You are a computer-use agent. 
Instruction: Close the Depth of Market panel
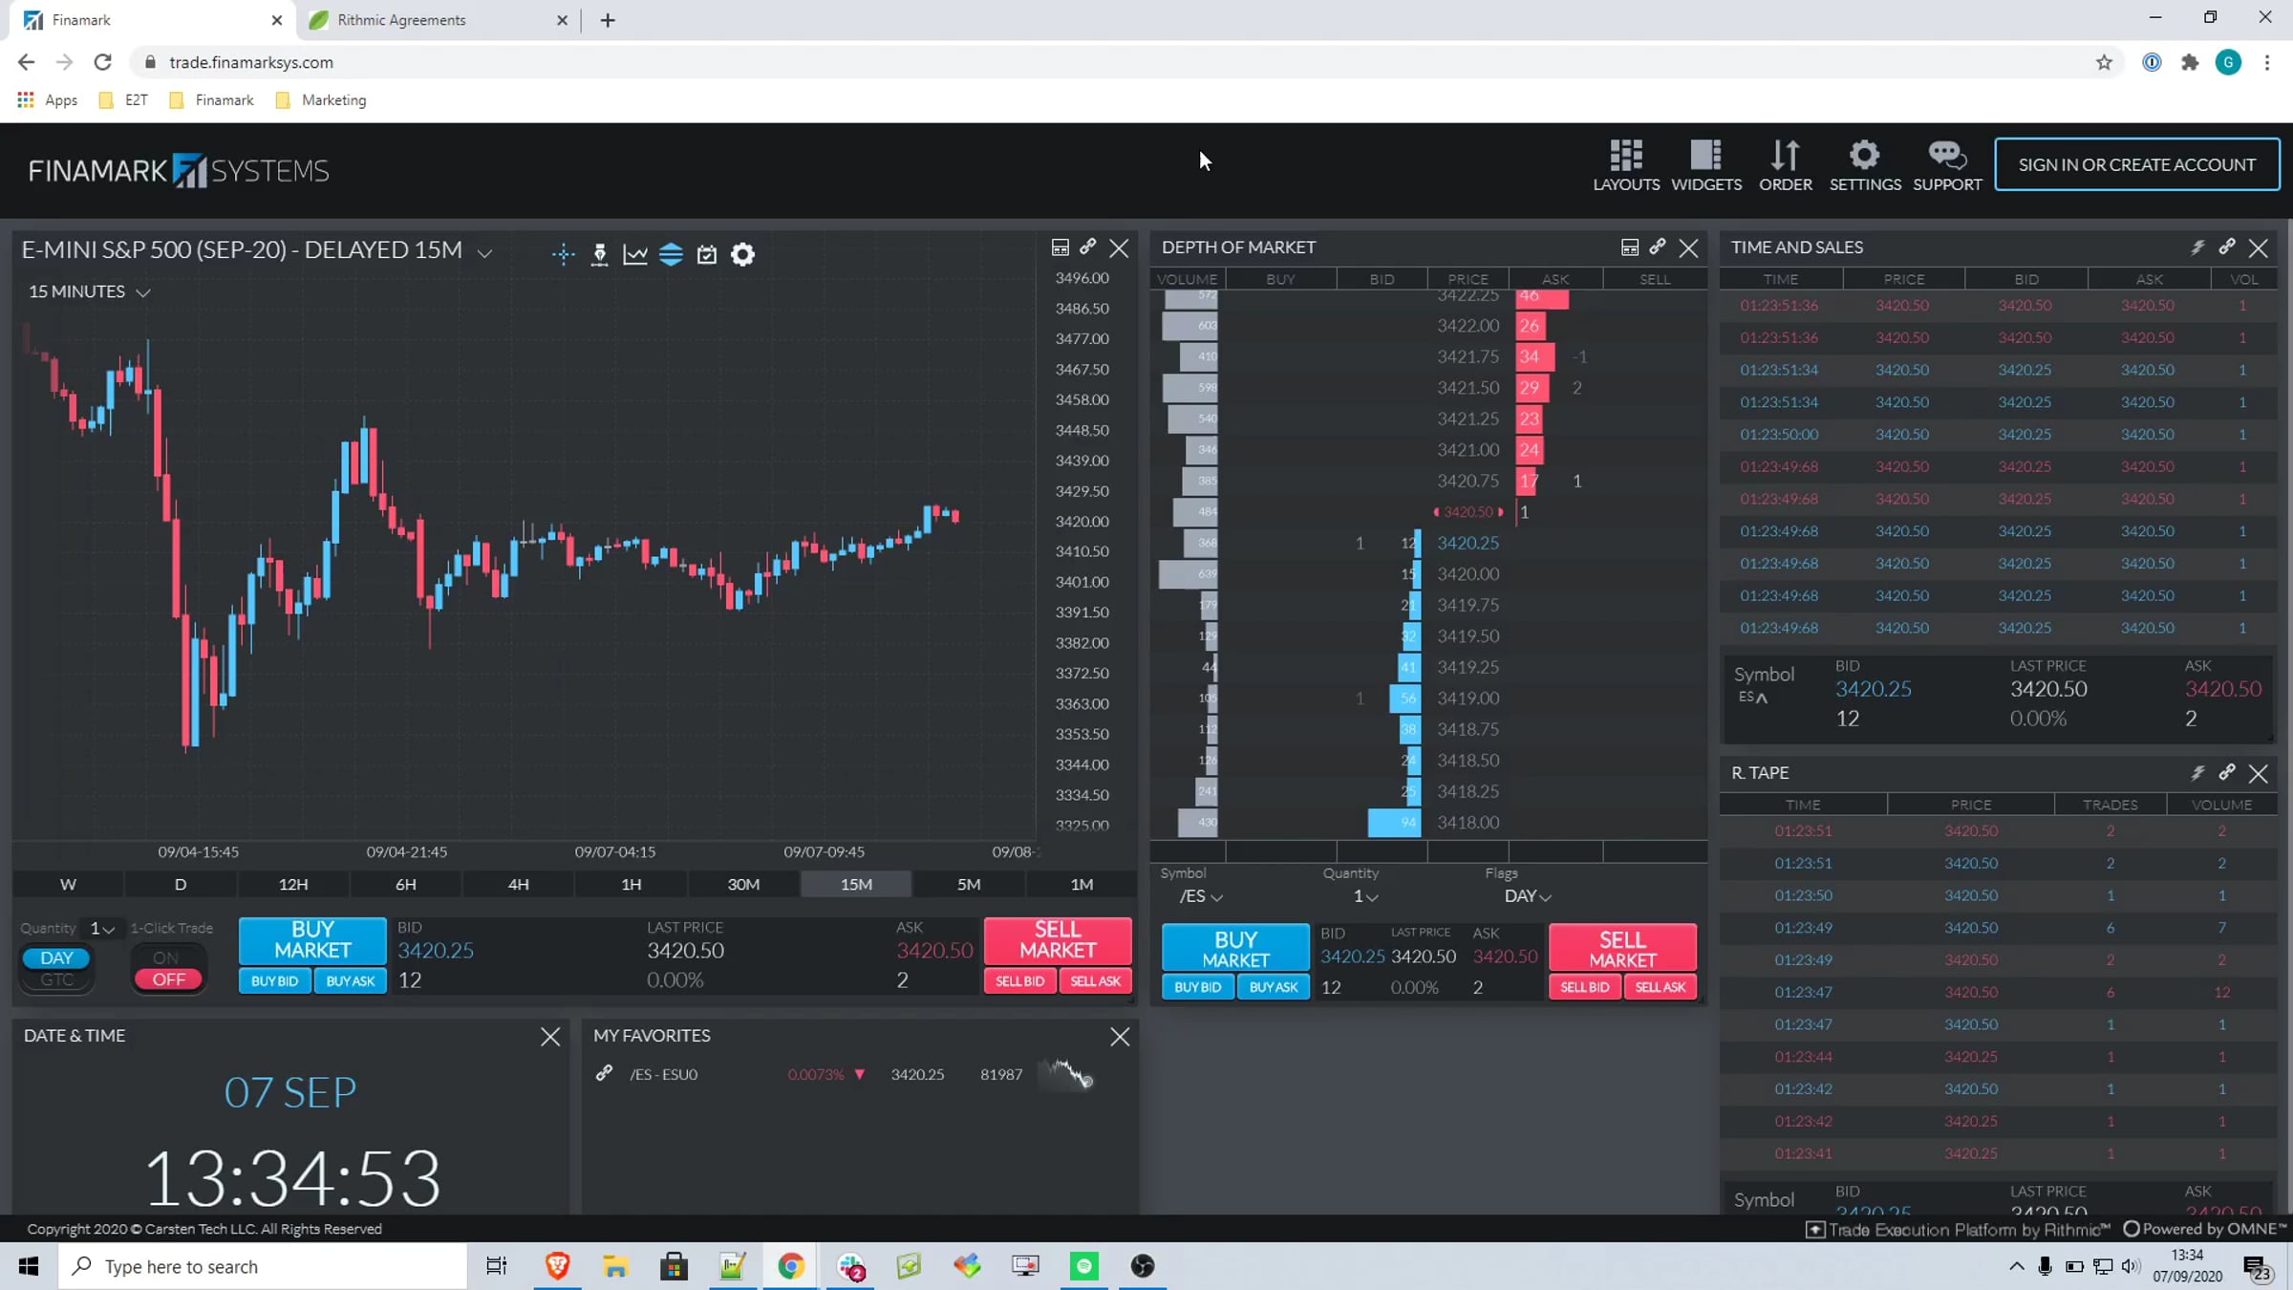tap(1689, 248)
